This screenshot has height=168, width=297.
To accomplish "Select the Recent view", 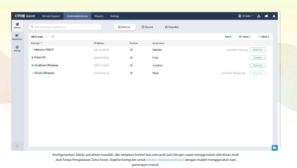I will (x=147, y=27).
